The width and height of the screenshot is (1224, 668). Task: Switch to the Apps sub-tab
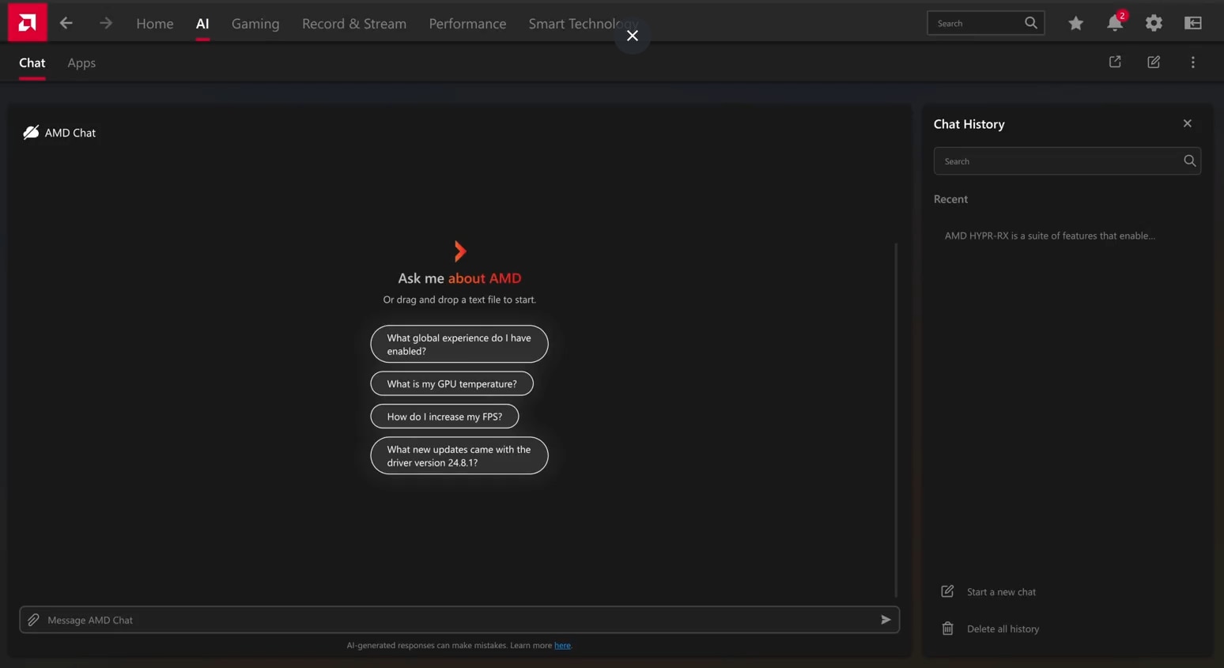pyautogui.click(x=81, y=62)
